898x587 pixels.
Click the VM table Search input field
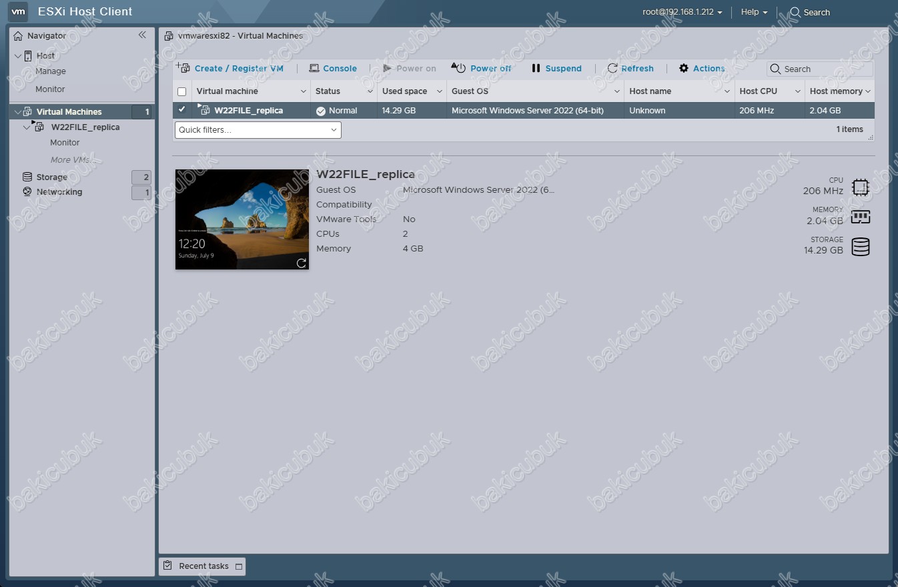[x=820, y=69]
